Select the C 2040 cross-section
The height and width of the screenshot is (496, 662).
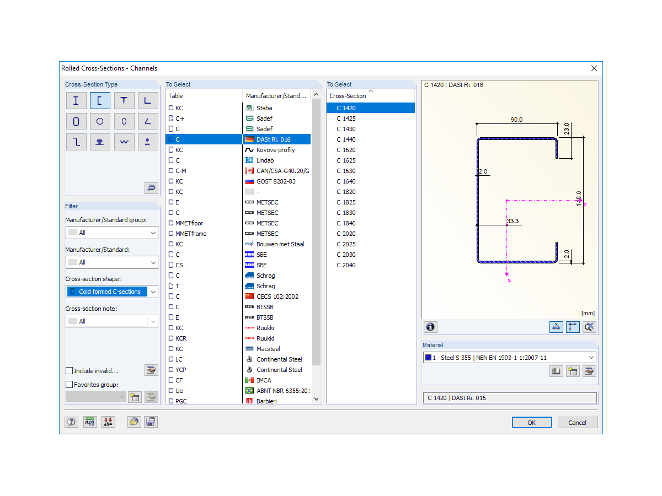tap(371, 265)
